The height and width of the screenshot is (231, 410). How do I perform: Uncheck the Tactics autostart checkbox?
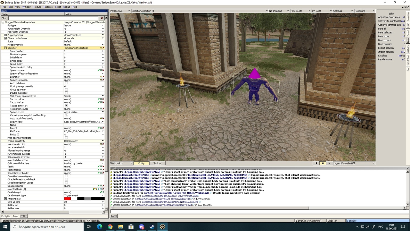pos(66,106)
